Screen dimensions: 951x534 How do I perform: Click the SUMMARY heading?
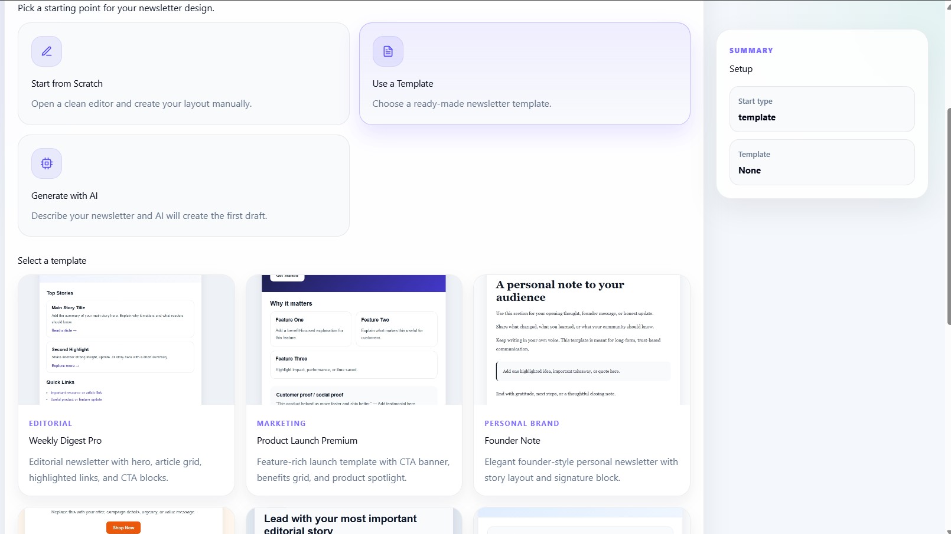pos(751,51)
